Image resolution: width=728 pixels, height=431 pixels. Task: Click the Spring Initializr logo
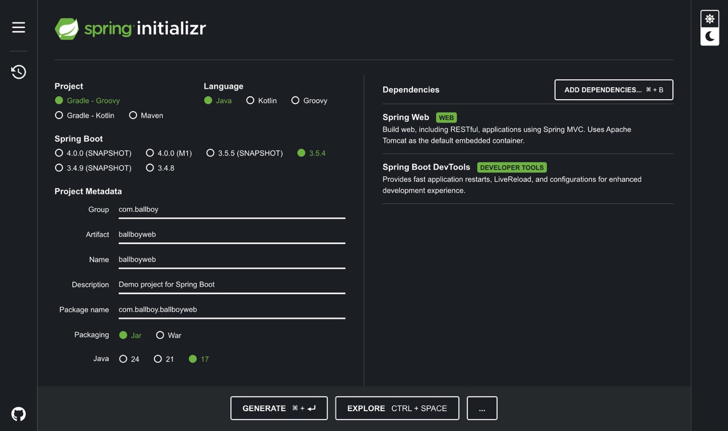(x=130, y=28)
